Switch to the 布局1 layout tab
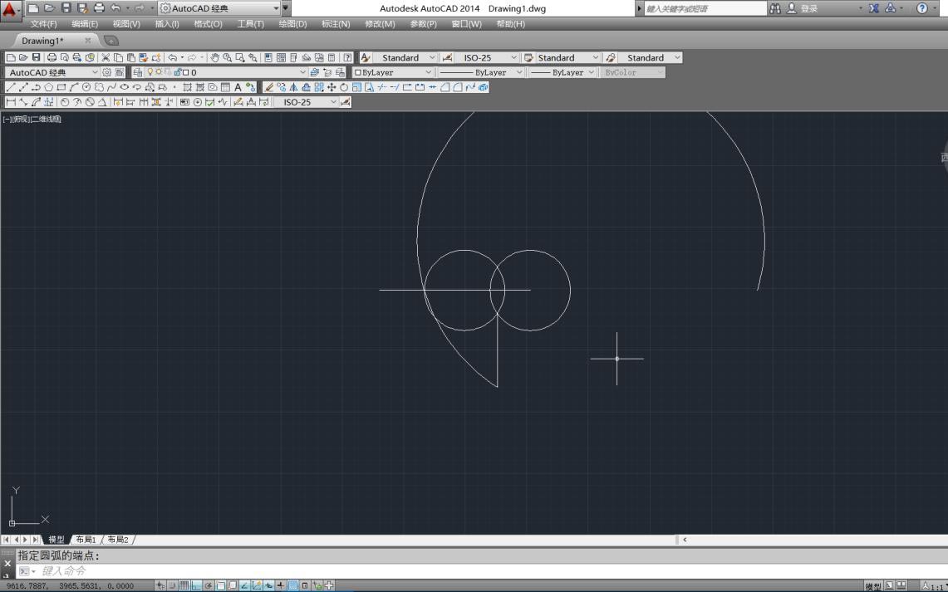 tap(86, 540)
